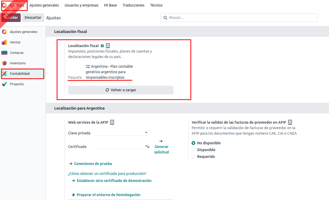Open the Técnico menu
Screen dimensions: 329x200
(x=156, y=5)
